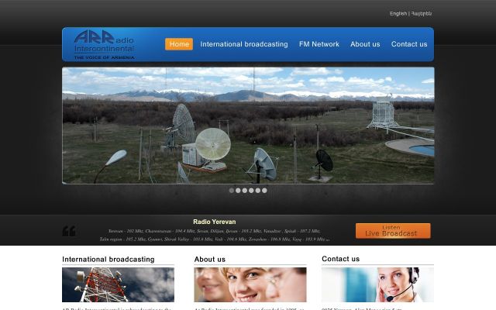Click the Listen Live Broadcast button

click(393, 231)
